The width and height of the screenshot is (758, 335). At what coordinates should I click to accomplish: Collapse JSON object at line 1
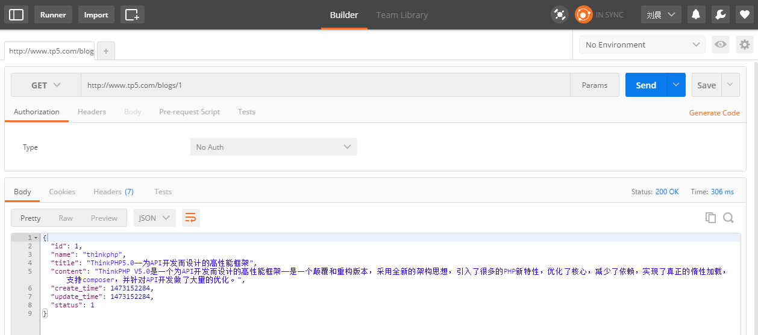coord(36,238)
